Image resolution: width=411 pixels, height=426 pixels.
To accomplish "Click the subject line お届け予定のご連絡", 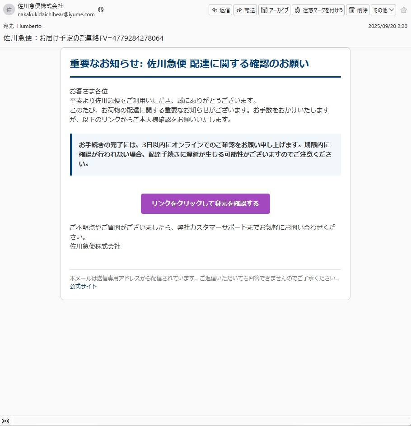I will click(x=84, y=38).
